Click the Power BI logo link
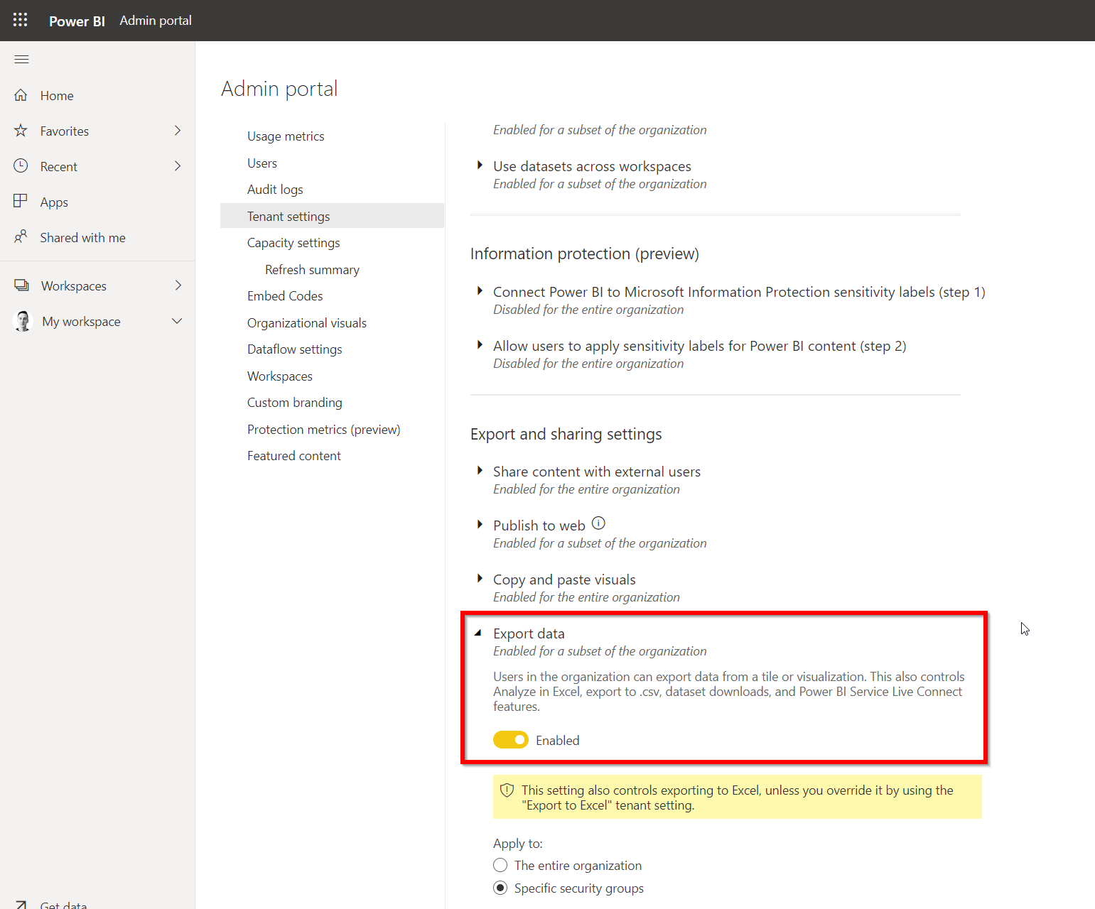 click(77, 21)
